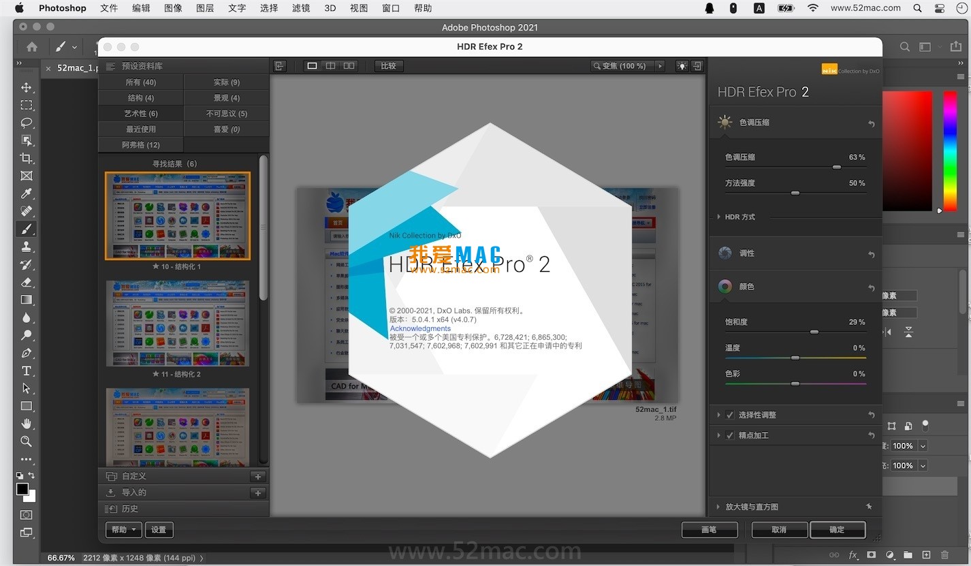Screen dimensions: 971x566
Task: Reset the 调性 section with its arrow
Action: 872,255
